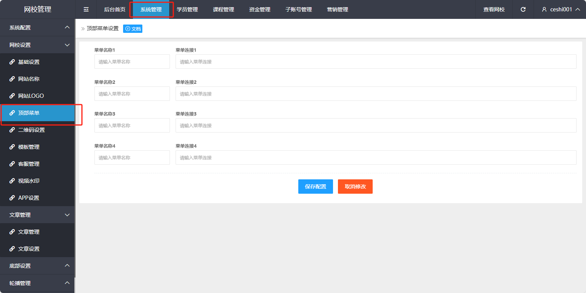586x293 pixels.
Task: Click link icon beside 客服管理
Action: [x=12, y=164]
